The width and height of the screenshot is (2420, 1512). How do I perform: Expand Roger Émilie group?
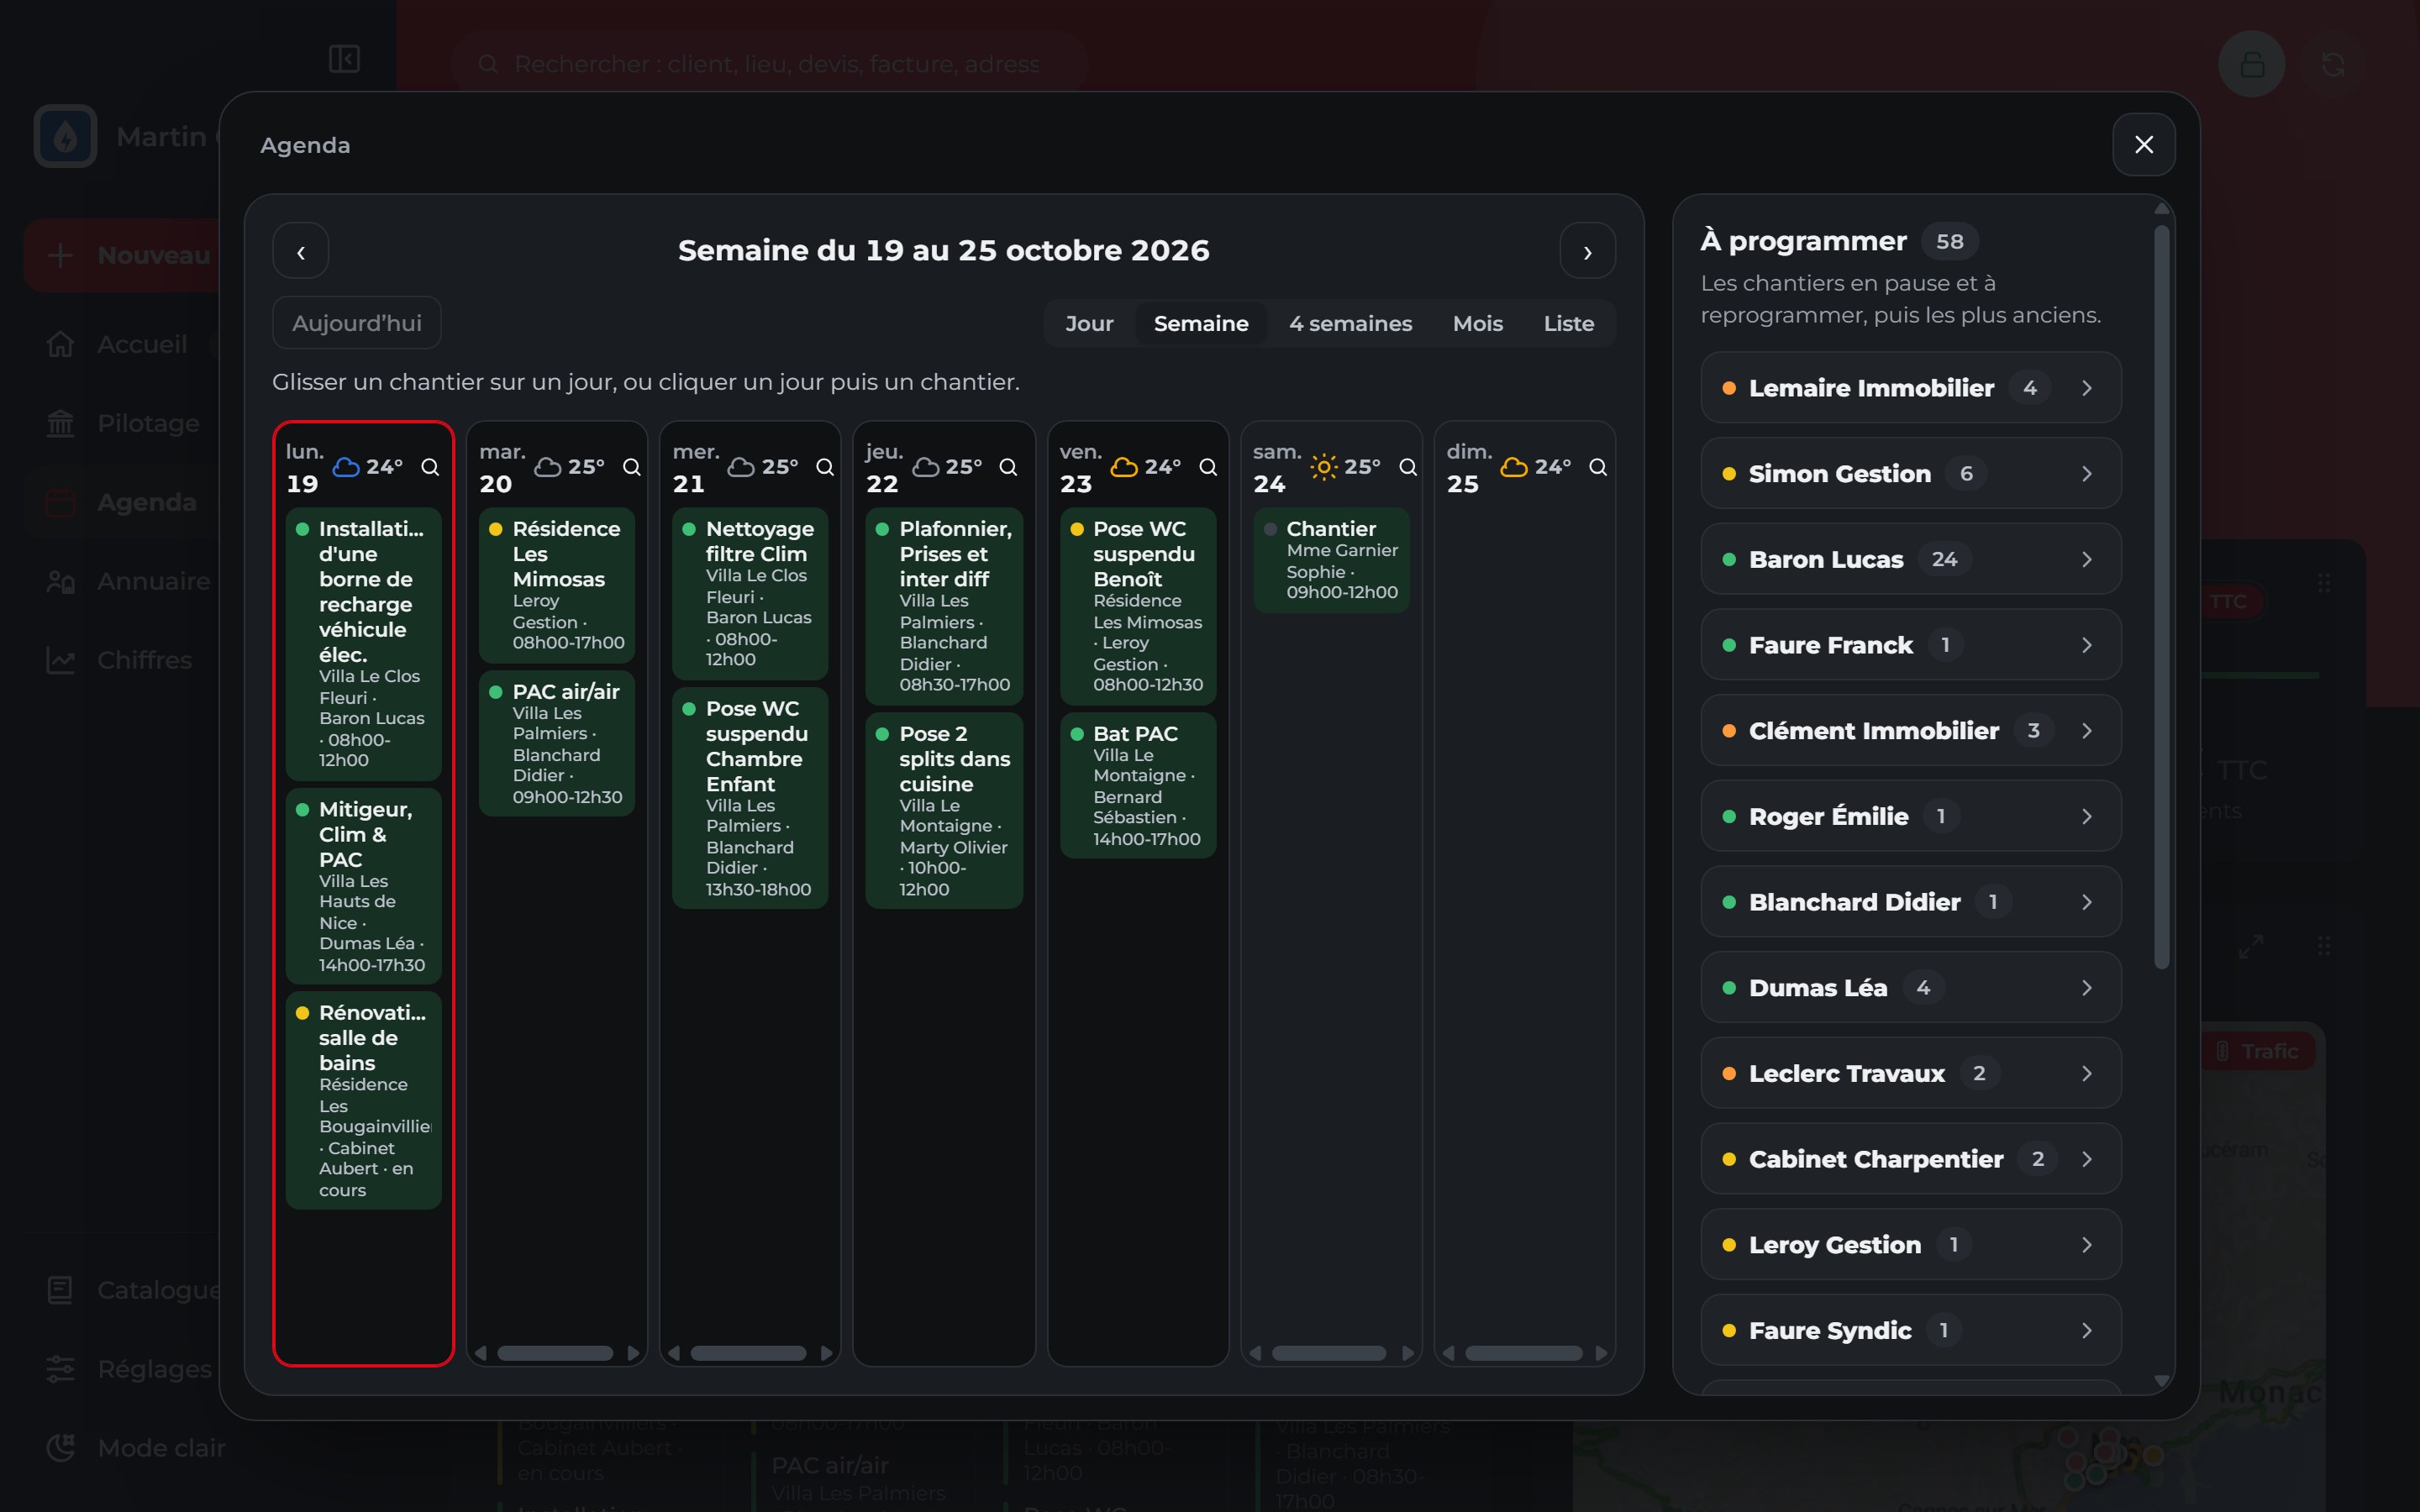coord(1911,817)
